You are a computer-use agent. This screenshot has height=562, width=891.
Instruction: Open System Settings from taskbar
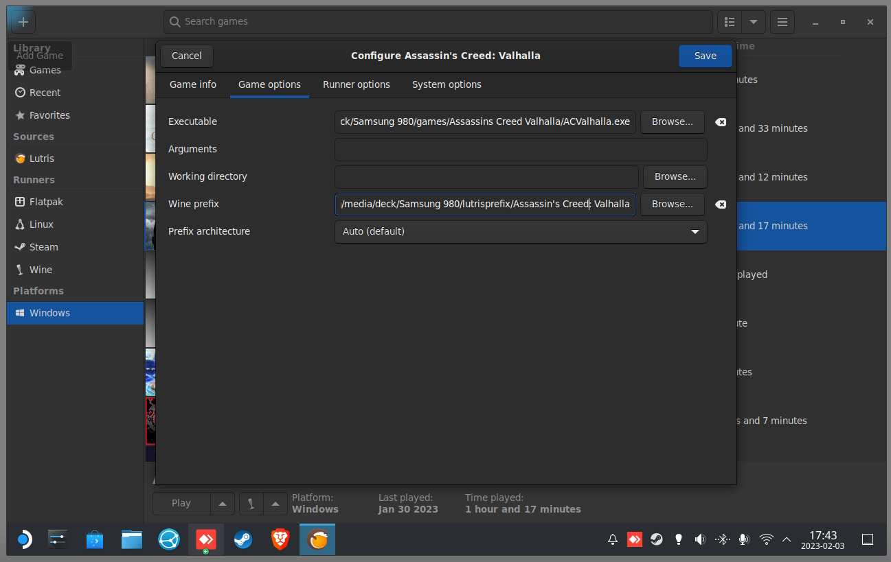58,540
